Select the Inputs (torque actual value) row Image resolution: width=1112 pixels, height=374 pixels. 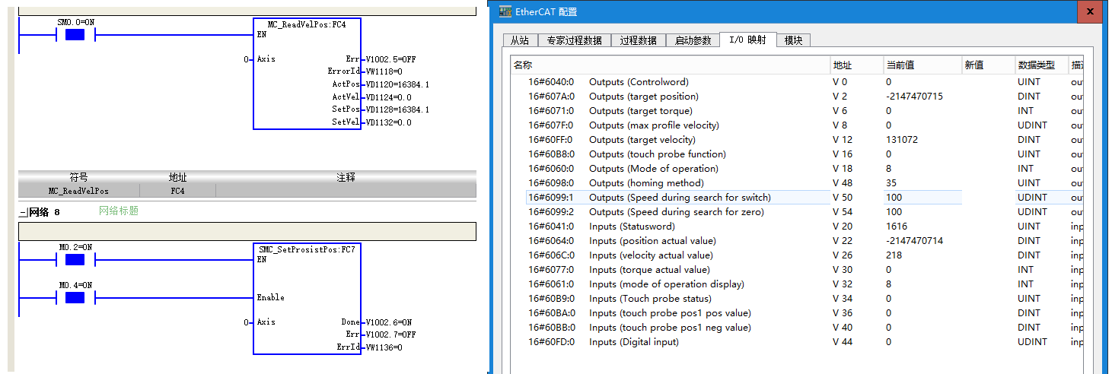point(798,270)
